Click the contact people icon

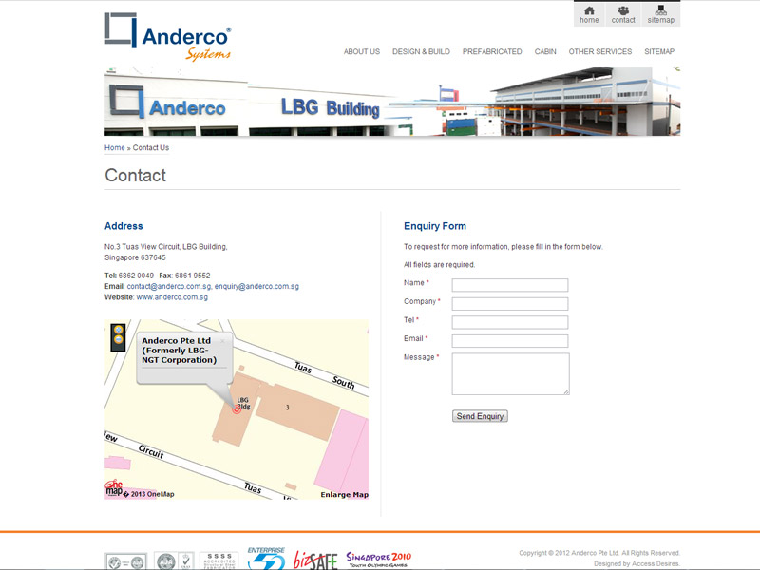coord(623,10)
